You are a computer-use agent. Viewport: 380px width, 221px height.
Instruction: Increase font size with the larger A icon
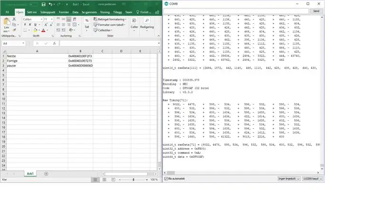46,25
